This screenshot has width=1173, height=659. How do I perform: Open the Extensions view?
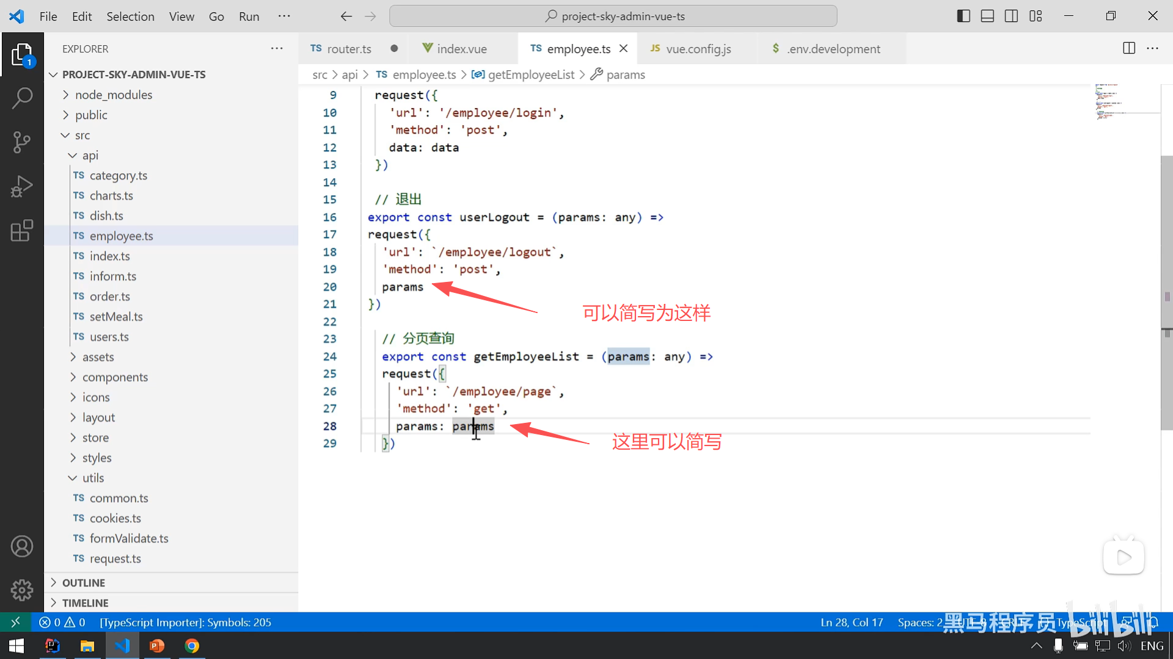pyautogui.click(x=22, y=231)
